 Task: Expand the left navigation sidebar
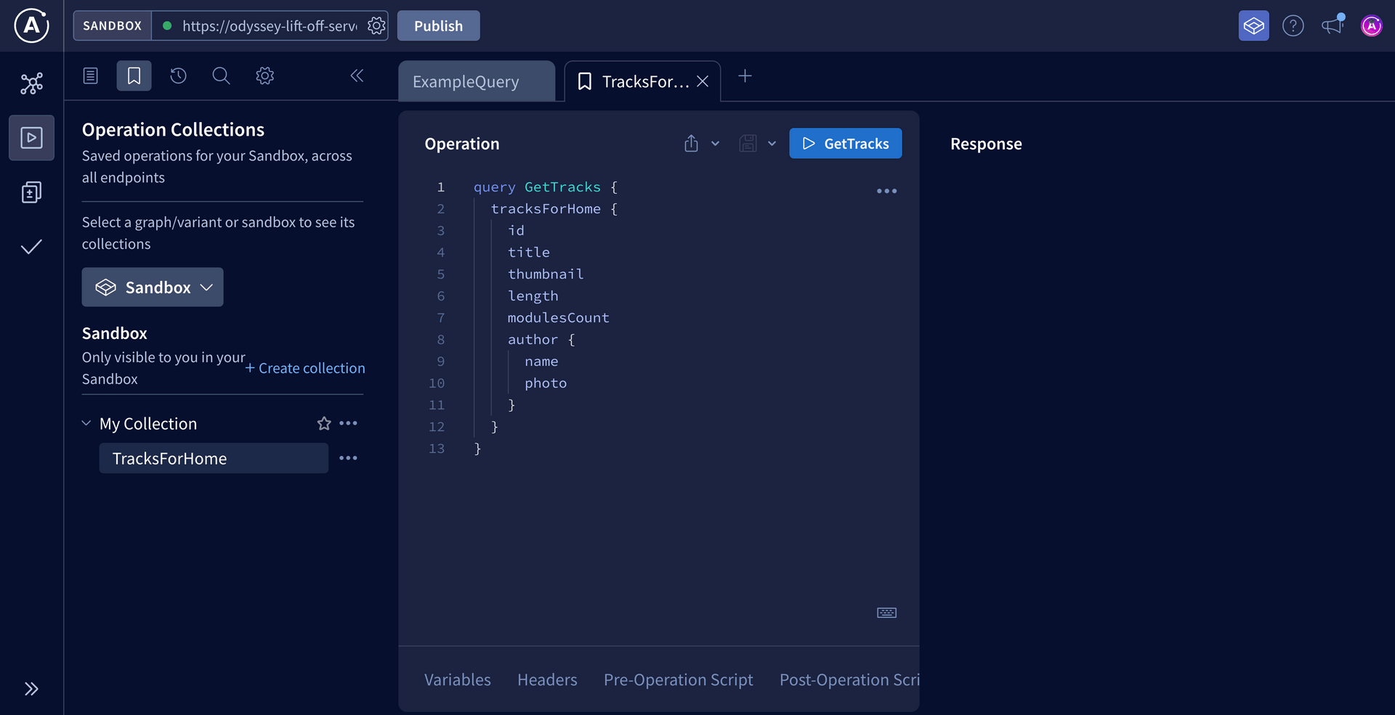point(31,689)
